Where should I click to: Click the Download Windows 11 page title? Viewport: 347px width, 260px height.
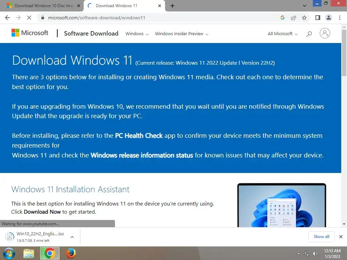click(x=72, y=60)
